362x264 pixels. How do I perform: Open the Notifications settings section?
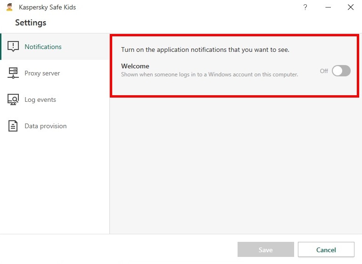(x=55, y=46)
